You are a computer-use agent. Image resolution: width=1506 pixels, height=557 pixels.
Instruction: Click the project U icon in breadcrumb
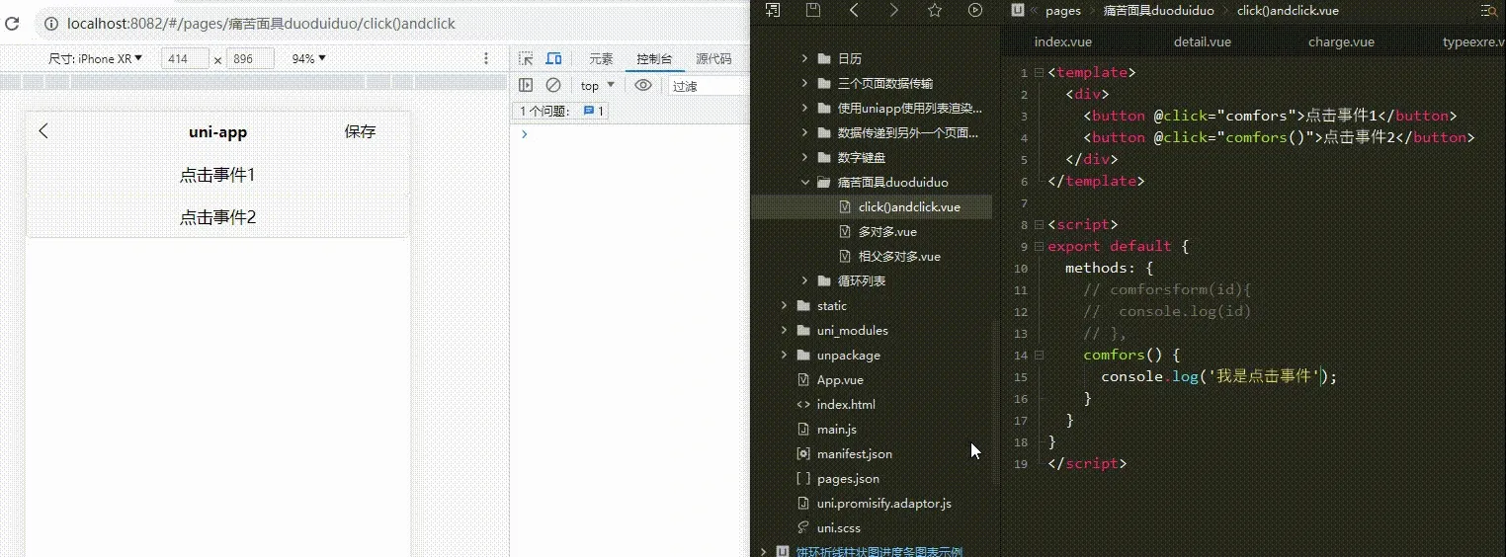[1017, 10]
